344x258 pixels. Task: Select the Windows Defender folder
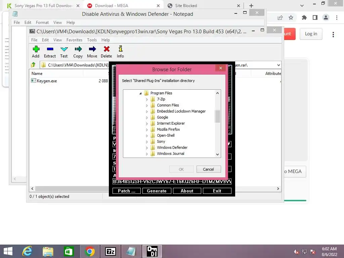click(x=172, y=147)
